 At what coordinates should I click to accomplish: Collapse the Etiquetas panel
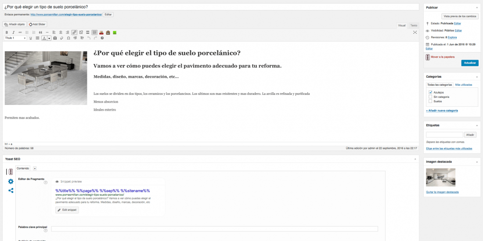477,125
